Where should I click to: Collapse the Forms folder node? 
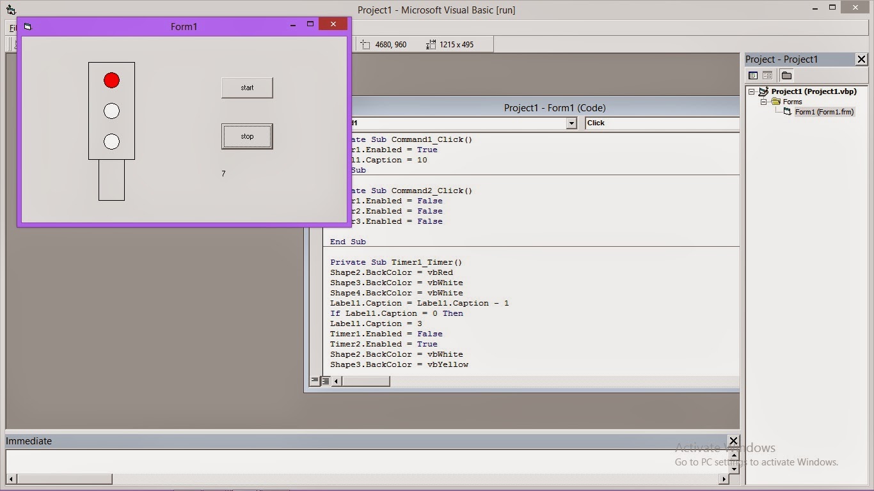763,102
